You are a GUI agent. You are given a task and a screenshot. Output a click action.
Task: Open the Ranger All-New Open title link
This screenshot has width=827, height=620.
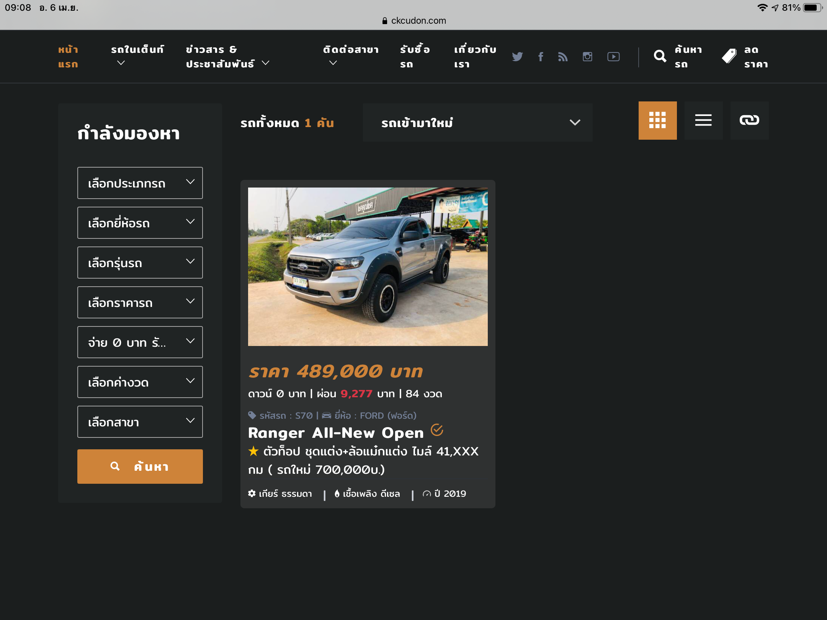pyautogui.click(x=336, y=433)
